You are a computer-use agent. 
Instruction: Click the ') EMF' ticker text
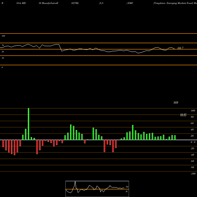(x=130, y=3)
